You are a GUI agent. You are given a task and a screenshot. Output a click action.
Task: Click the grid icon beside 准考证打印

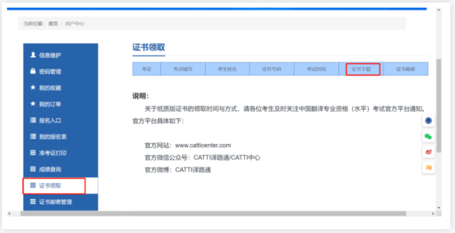(x=33, y=153)
